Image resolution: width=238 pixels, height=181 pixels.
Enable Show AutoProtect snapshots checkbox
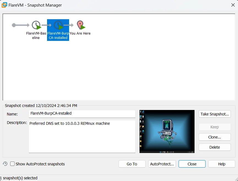click(x=12, y=164)
